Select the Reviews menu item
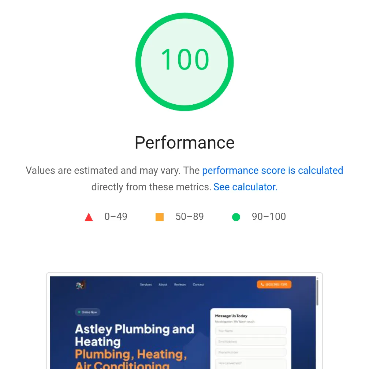 click(180, 284)
